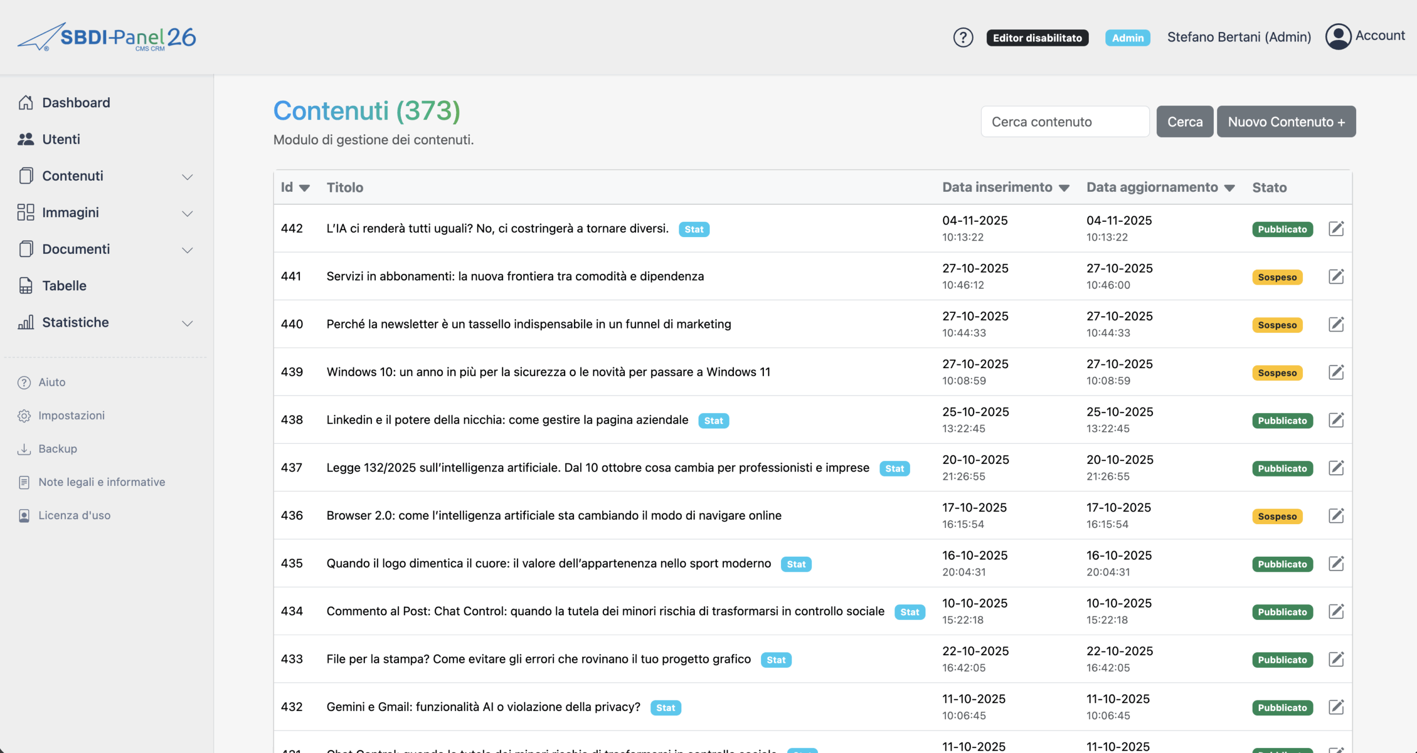Viewport: 1417px width, 753px height.
Task: Click edit icon for content 442
Action: pyautogui.click(x=1336, y=228)
